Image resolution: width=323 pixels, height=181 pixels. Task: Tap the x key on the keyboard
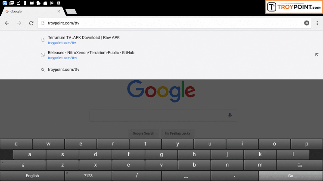coord(96,165)
